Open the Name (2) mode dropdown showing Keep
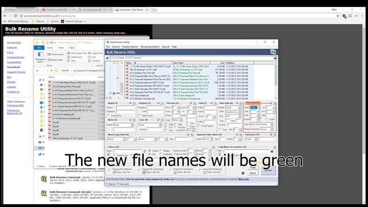 pyautogui.click(x=124, y=125)
